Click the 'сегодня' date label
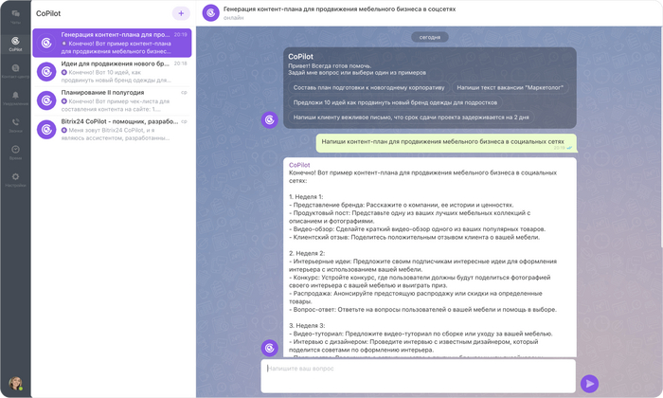 click(x=430, y=37)
